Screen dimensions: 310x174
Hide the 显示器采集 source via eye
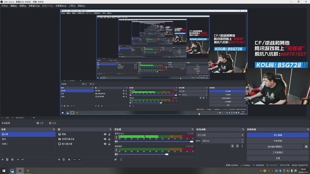tap(105, 144)
